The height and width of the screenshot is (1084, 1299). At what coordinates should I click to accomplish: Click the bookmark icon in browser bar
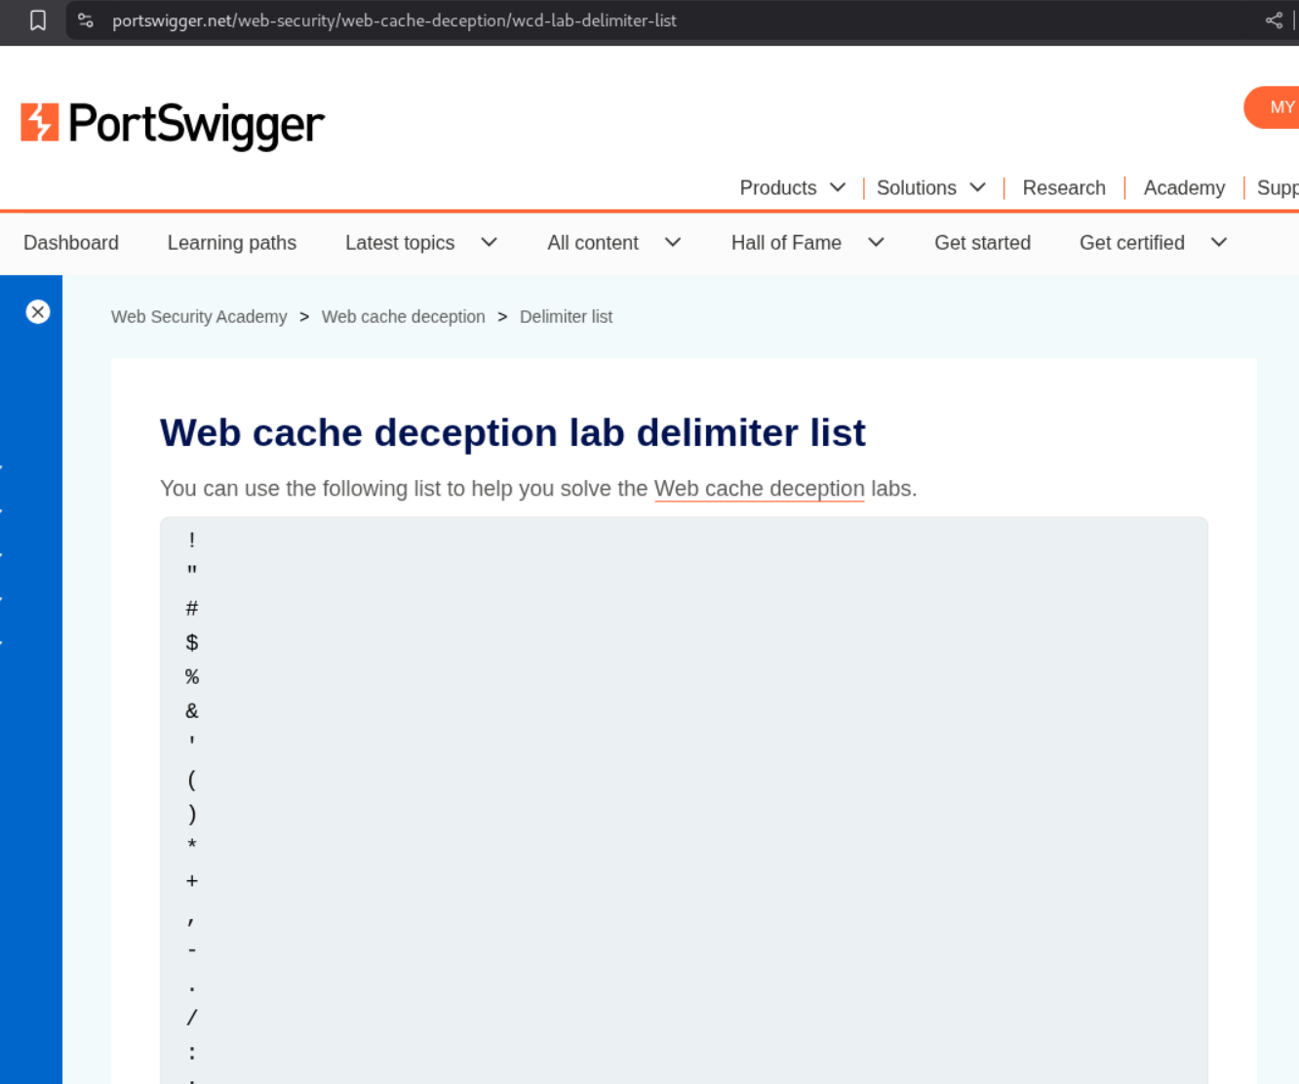38,20
